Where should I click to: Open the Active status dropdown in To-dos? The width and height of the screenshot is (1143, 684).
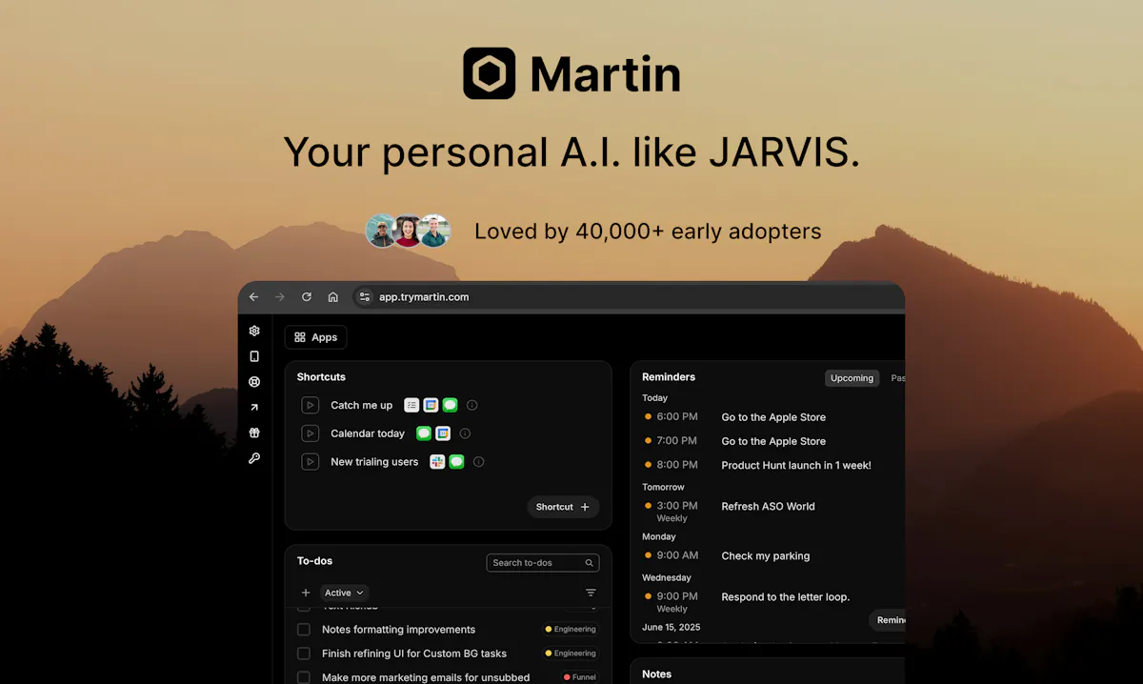click(344, 593)
